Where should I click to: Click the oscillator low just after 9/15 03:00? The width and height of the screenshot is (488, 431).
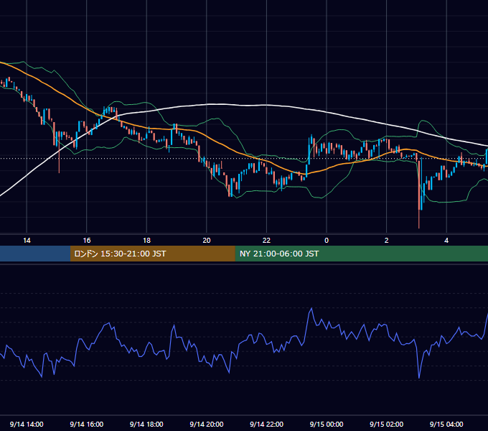[419, 378]
